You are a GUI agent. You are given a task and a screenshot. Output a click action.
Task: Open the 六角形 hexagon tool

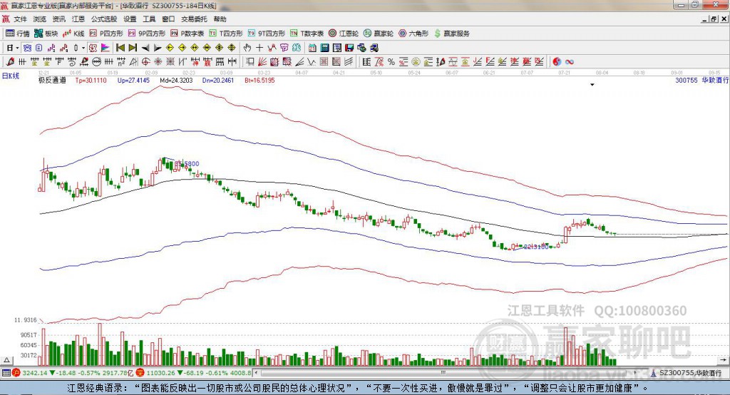point(413,34)
